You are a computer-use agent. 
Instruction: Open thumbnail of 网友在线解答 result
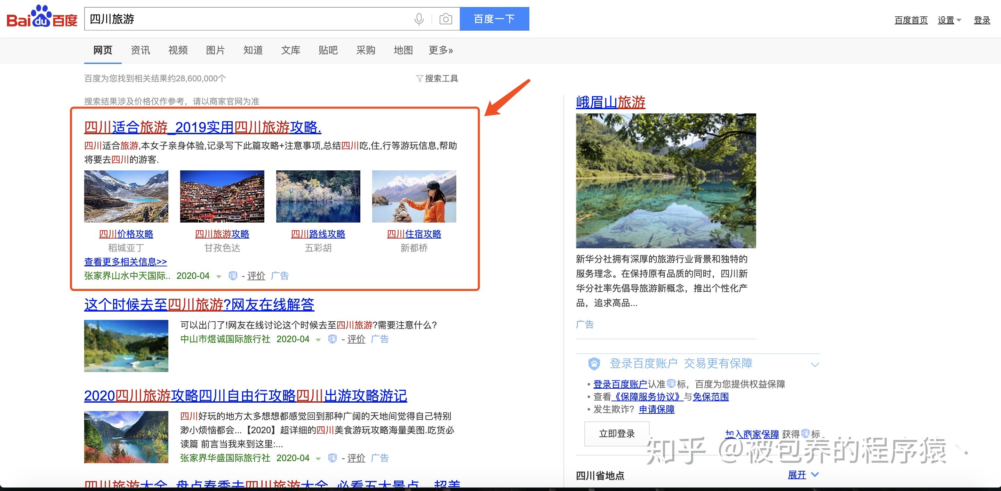pos(126,346)
